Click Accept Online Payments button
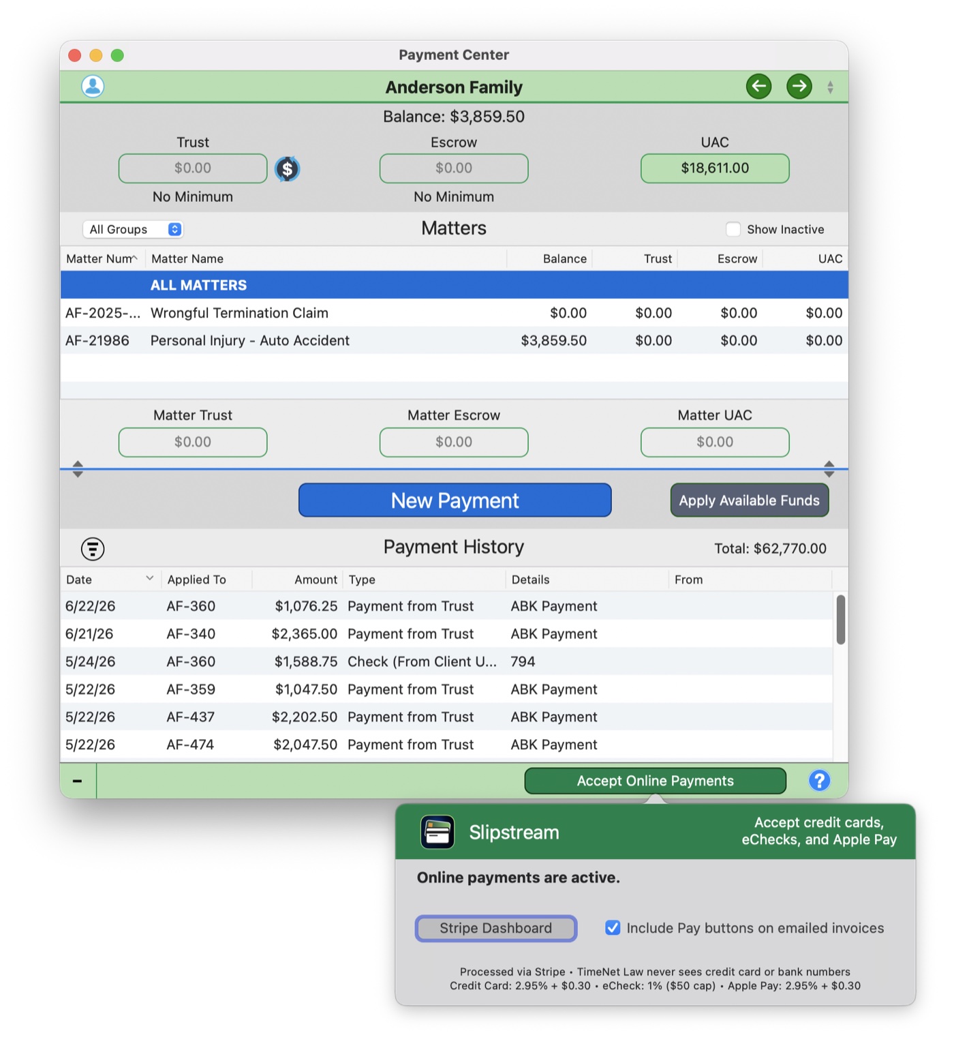This screenshot has width=954, height=1048. pyautogui.click(x=655, y=781)
